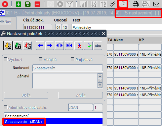Click the first 1NE-Přímé/Ne cell
The image size is (162, 126).
[x=150, y=54]
